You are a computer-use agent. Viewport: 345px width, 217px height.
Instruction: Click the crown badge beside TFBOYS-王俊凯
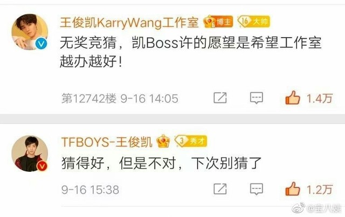(163, 141)
